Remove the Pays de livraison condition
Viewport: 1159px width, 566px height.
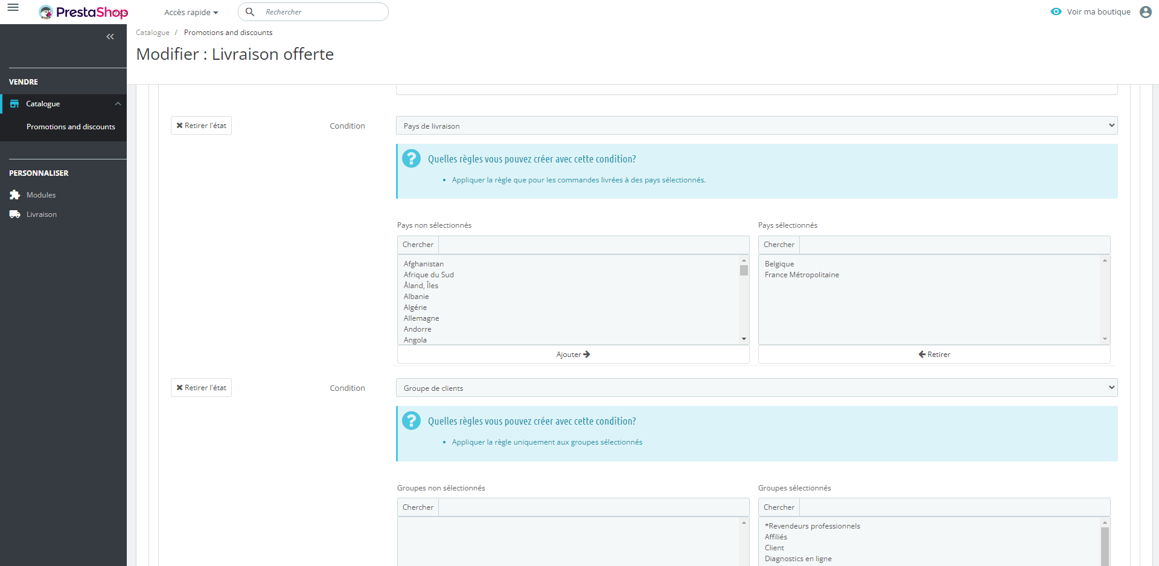point(201,126)
